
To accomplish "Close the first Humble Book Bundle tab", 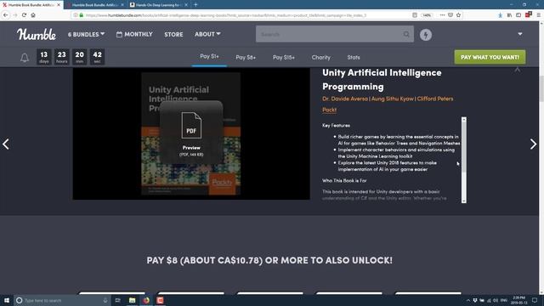I will coord(59,5).
